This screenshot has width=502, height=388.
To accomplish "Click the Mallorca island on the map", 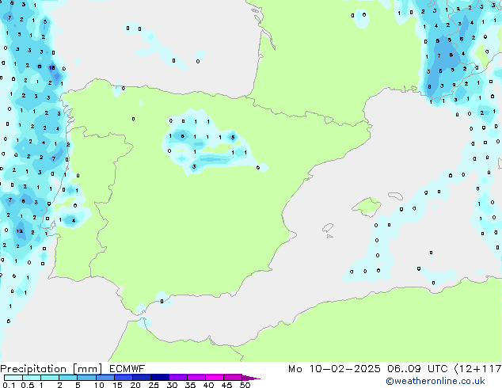I will point(367,207).
